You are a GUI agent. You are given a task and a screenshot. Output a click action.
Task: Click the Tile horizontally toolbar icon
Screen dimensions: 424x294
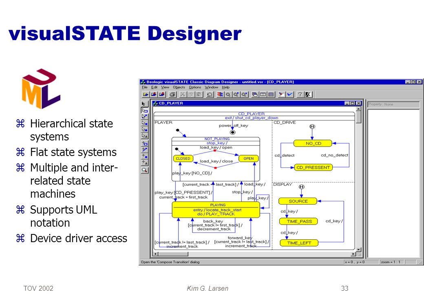(271, 94)
